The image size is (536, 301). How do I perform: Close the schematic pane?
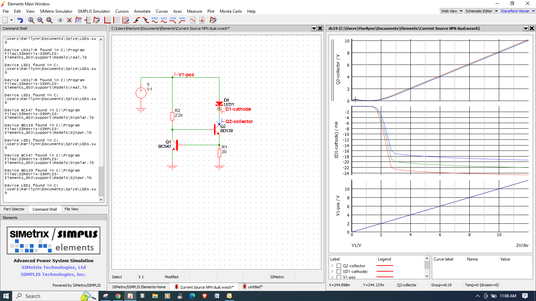click(320, 28)
